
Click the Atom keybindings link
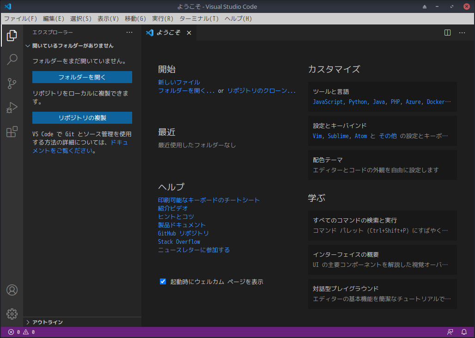click(x=360, y=136)
